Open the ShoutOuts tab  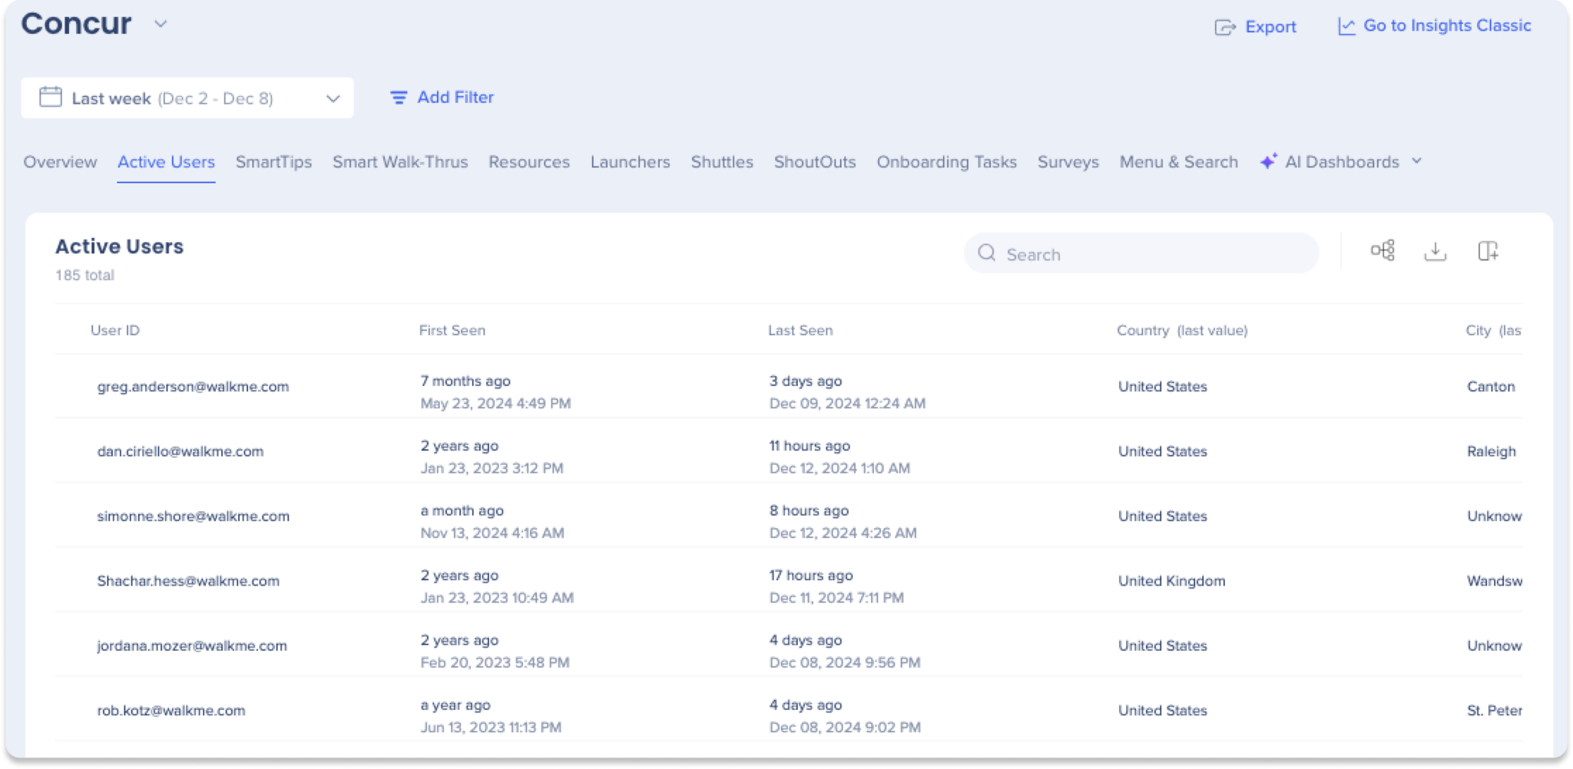click(815, 162)
